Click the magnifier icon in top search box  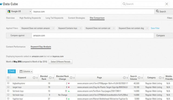coord(124,4)
